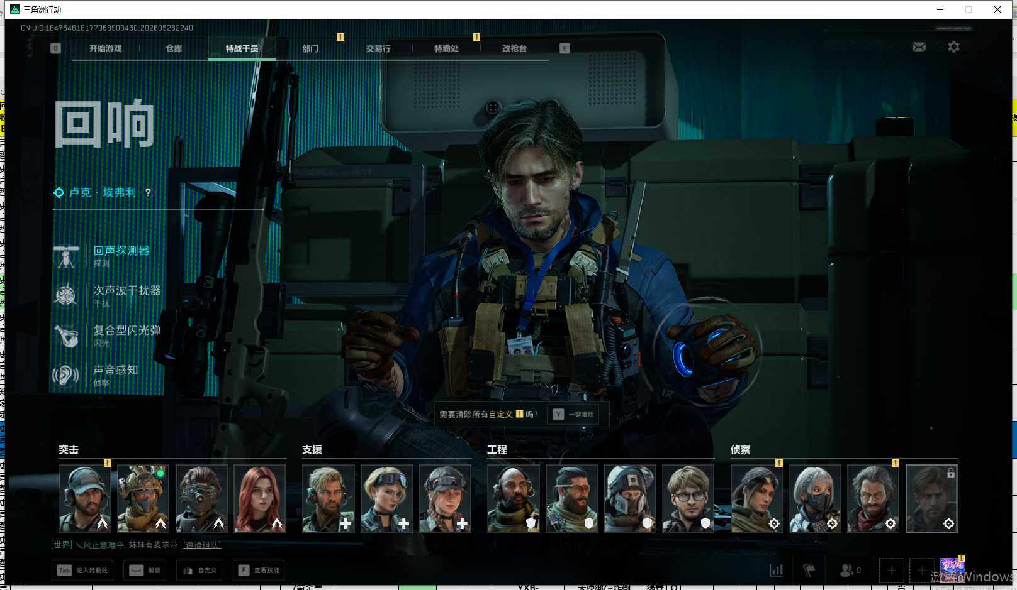Viewport: 1017px width, 590px height.
Task: Open the statistics bar chart icon
Action: click(x=777, y=571)
